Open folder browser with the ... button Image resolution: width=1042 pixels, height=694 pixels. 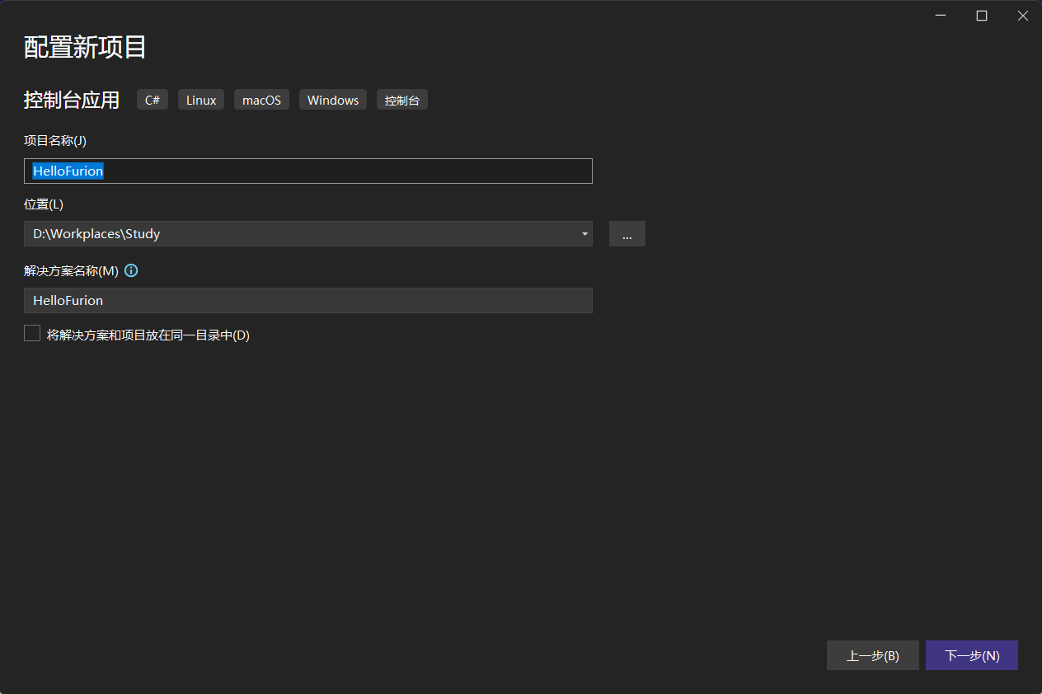point(627,234)
